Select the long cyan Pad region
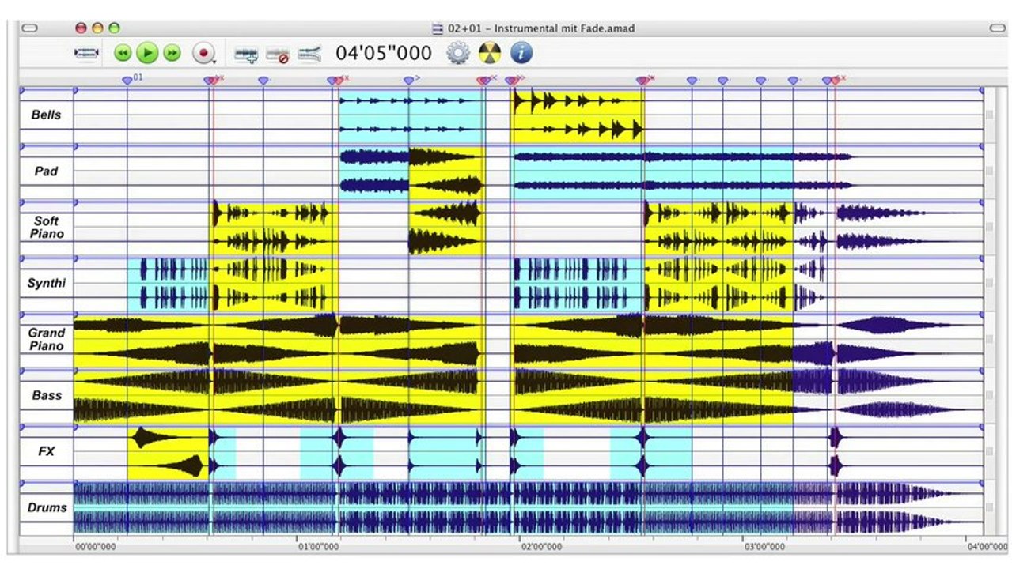This screenshot has height=569, width=1012. [x=652, y=171]
